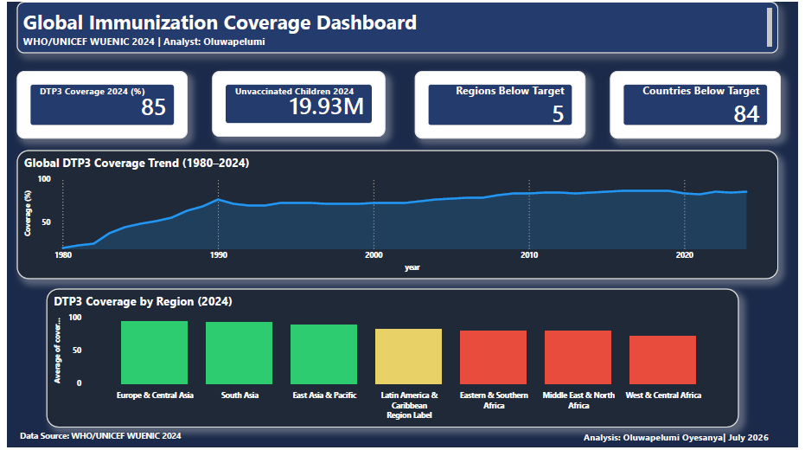Select the Middle East & North Africa bar
The width and height of the screenshot is (805, 450).
click(x=578, y=357)
